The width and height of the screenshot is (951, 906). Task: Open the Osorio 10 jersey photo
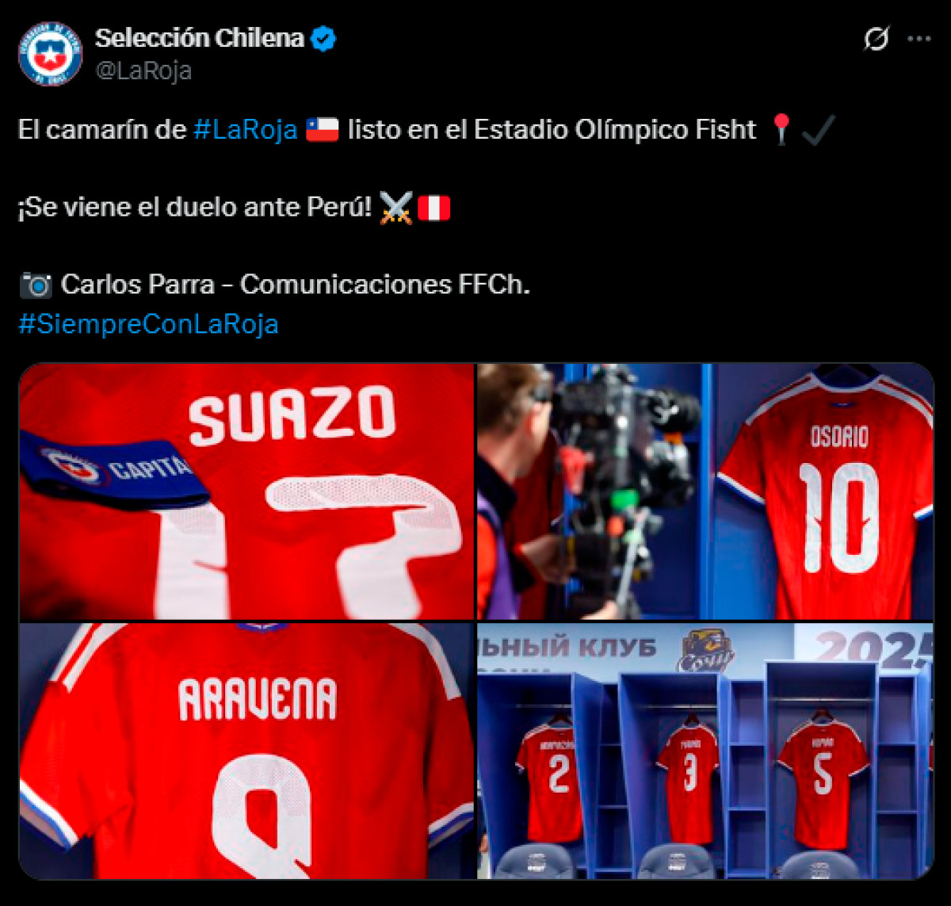pyautogui.click(x=705, y=491)
